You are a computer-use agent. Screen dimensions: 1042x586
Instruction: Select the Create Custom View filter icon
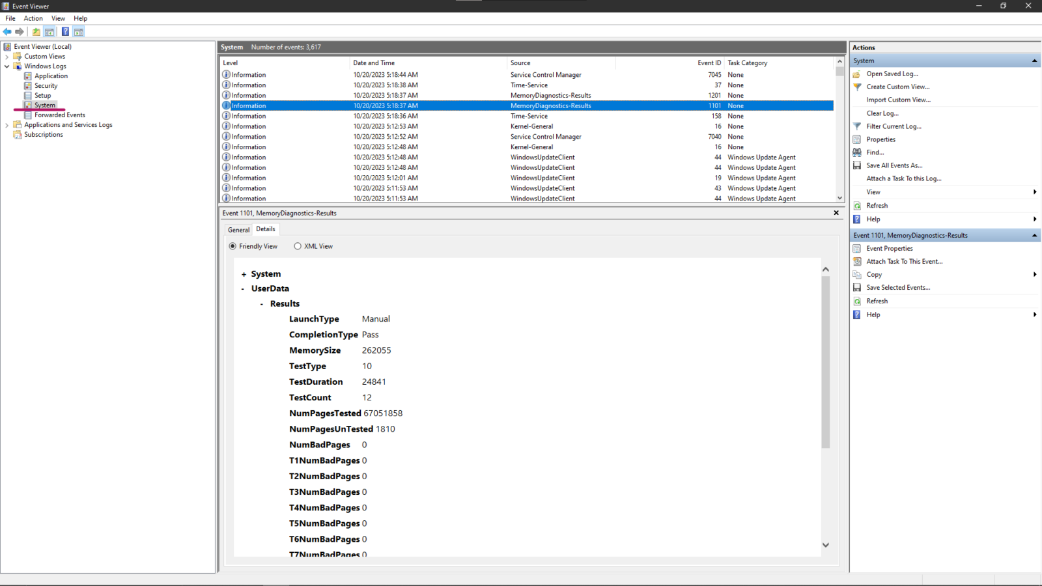click(858, 87)
